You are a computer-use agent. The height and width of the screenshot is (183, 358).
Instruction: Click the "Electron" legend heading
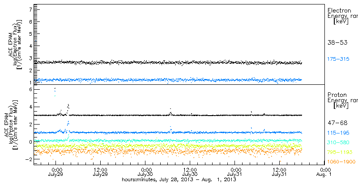tap(339, 10)
